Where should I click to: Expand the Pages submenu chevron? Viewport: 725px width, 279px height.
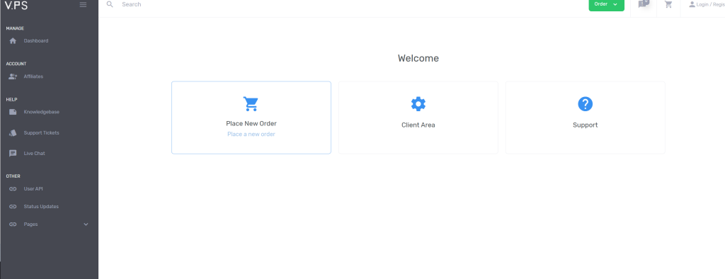pos(86,224)
